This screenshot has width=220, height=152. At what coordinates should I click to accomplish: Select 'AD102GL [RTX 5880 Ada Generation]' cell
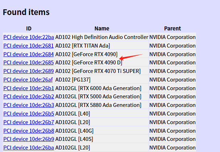tap(102, 105)
